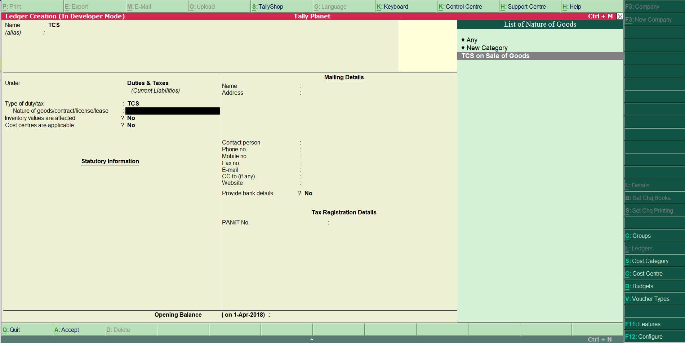This screenshot has height=343, width=685.
Task: Click the Contact person label
Action: coord(241,142)
